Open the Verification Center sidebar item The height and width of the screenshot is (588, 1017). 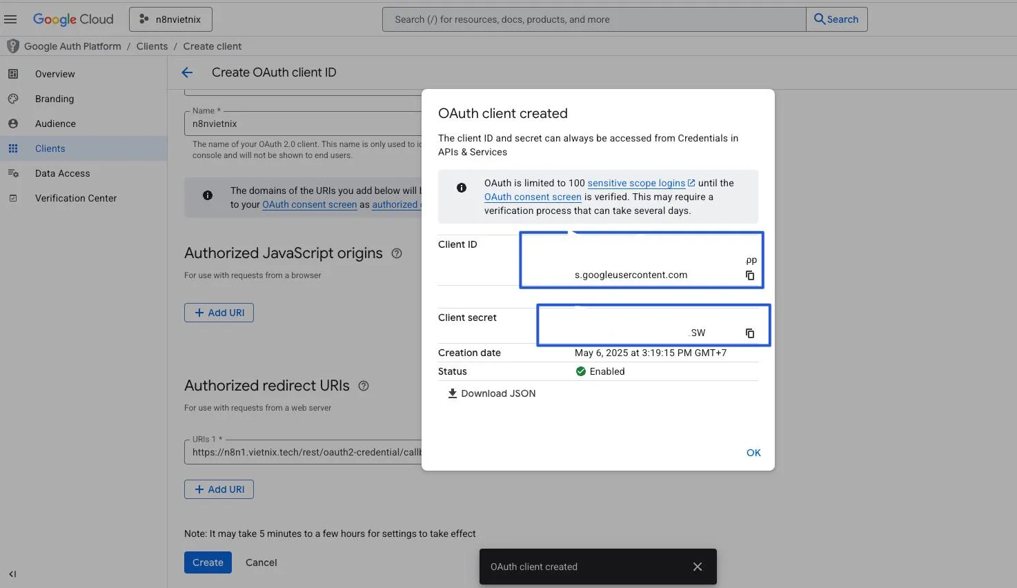[x=83, y=198]
